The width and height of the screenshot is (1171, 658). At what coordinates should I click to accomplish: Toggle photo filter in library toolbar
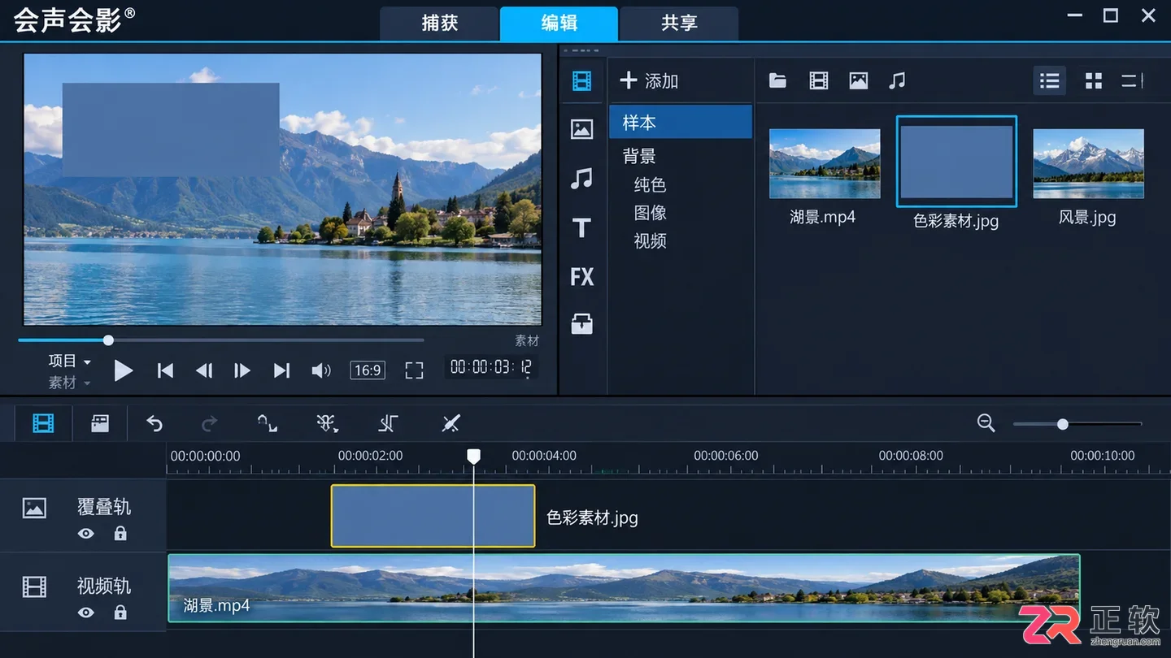click(x=859, y=80)
